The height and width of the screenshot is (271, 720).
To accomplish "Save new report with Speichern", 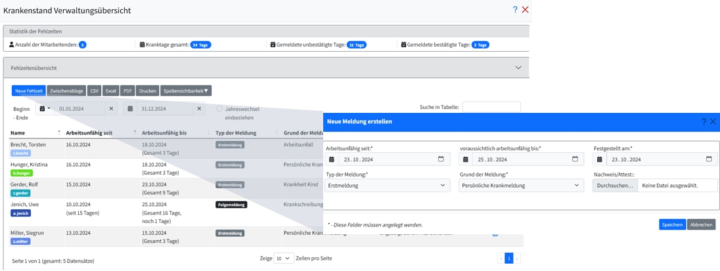I will [x=673, y=224].
